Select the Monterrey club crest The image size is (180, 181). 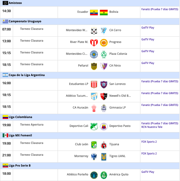tap(94, 157)
